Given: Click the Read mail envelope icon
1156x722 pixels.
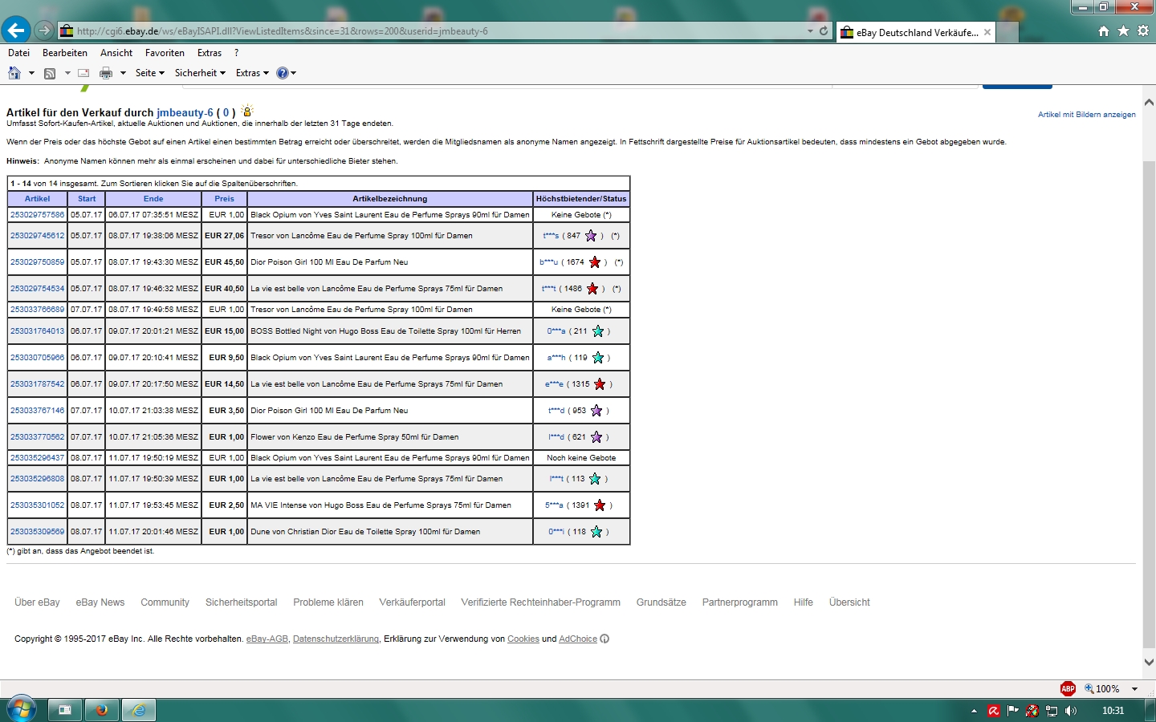Looking at the screenshot, I should (x=83, y=73).
